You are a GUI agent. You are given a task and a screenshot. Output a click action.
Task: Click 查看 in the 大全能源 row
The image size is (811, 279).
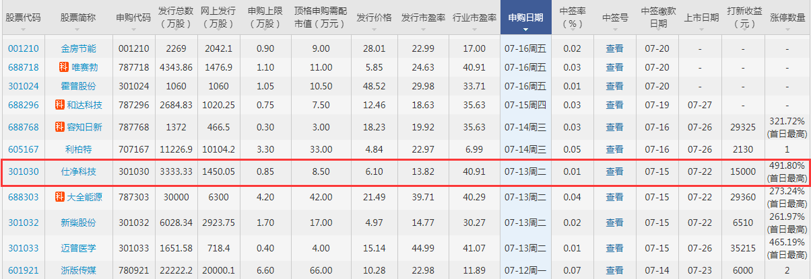click(x=614, y=197)
